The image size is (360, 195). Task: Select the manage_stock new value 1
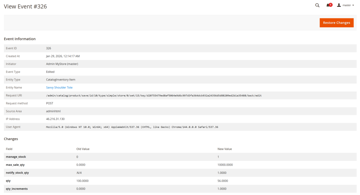coord(219,157)
